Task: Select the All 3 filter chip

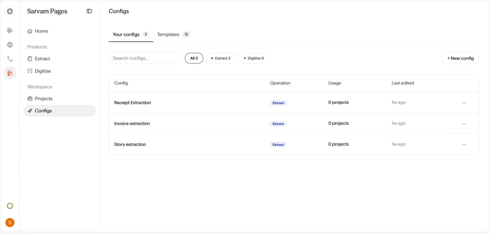Action: [x=194, y=58]
